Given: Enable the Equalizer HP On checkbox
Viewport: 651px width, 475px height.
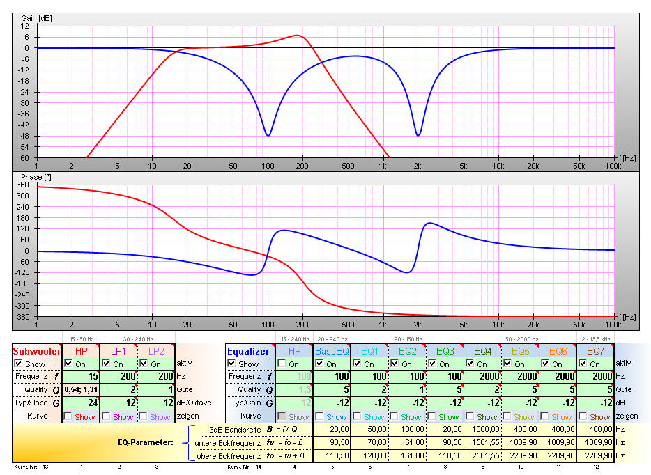Looking at the screenshot, I should coord(282,364).
